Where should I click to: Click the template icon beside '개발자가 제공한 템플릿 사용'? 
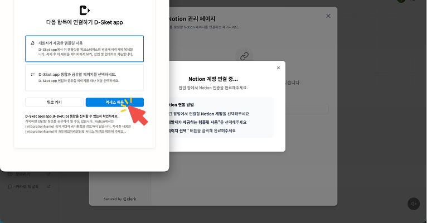tap(33, 43)
